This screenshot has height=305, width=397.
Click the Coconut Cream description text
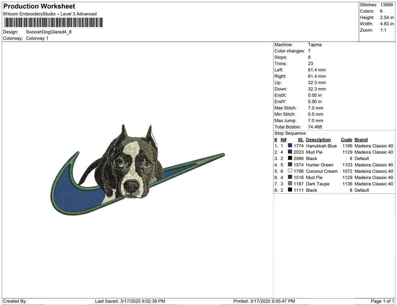322,171
